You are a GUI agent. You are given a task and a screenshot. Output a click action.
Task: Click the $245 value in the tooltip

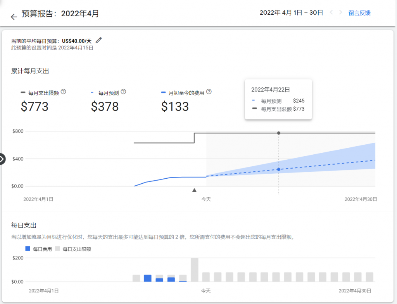(x=299, y=101)
